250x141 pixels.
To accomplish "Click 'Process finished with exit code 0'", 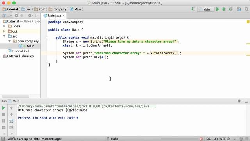I will click(48, 118).
